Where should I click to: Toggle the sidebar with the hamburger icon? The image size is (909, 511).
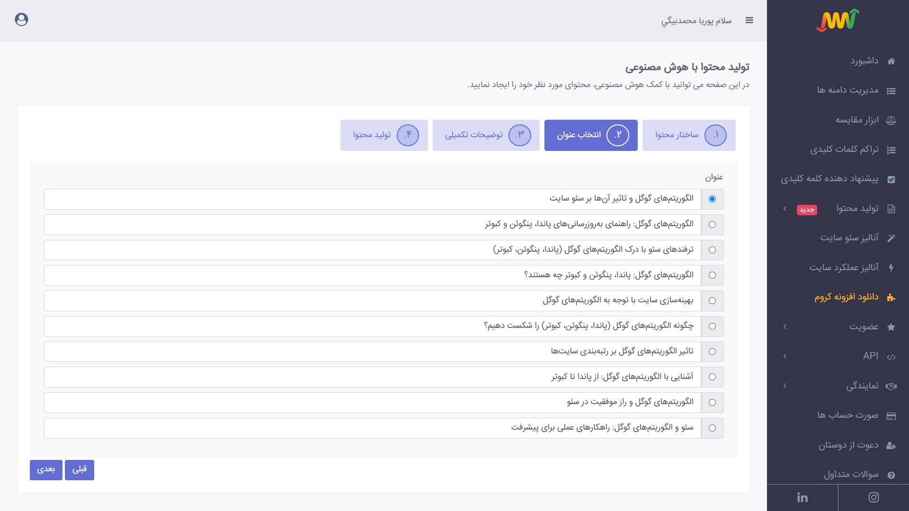[x=749, y=20]
